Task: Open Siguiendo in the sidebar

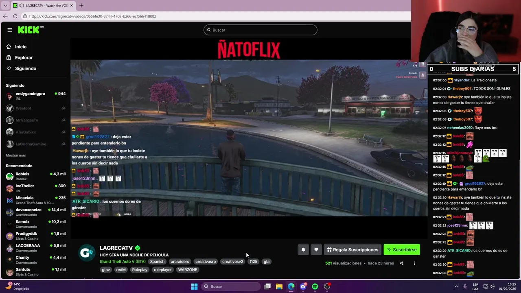Action: (x=26, y=68)
